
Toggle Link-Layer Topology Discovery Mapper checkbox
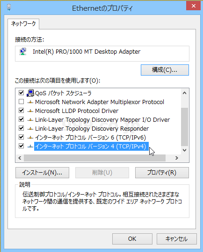point(21,119)
